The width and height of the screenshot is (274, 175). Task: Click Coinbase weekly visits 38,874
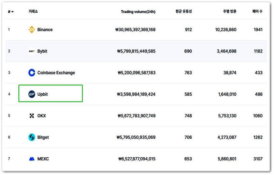(230, 73)
